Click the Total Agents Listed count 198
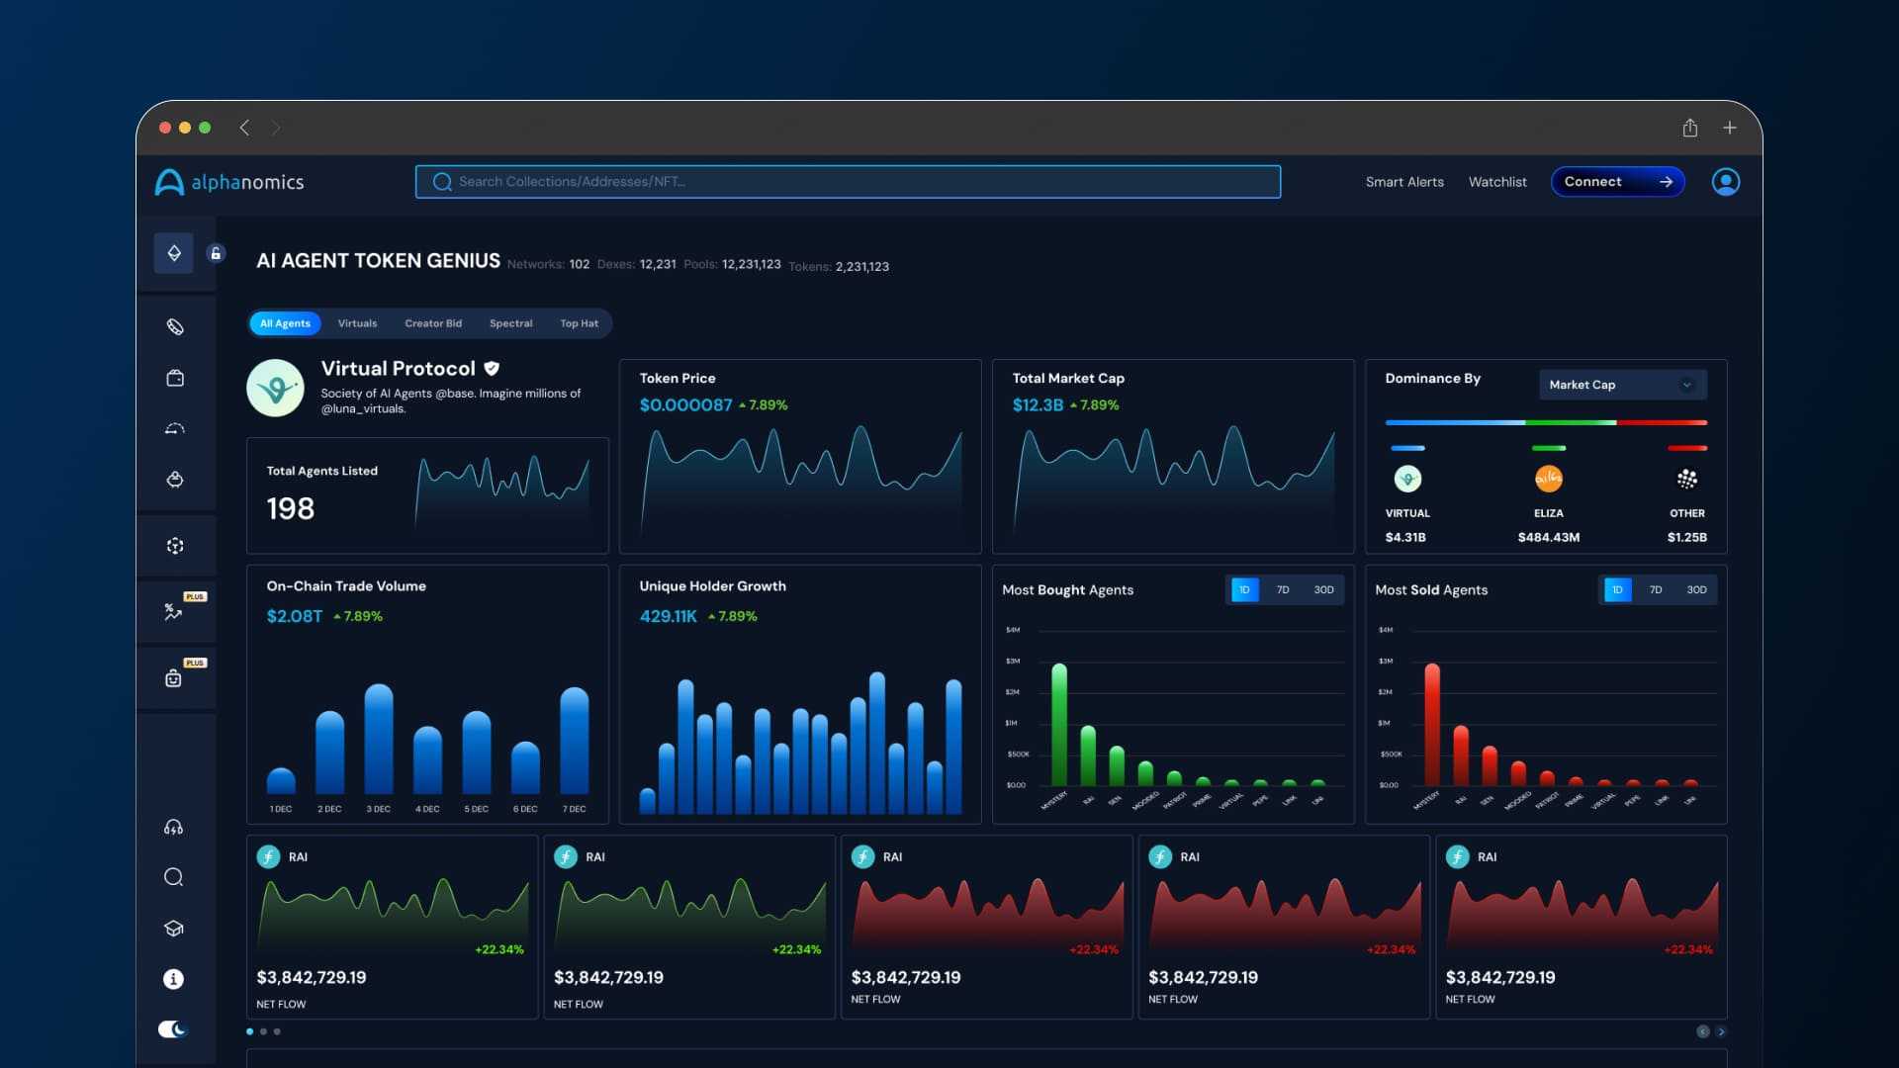This screenshot has width=1899, height=1068. click(x=290, y=508)
